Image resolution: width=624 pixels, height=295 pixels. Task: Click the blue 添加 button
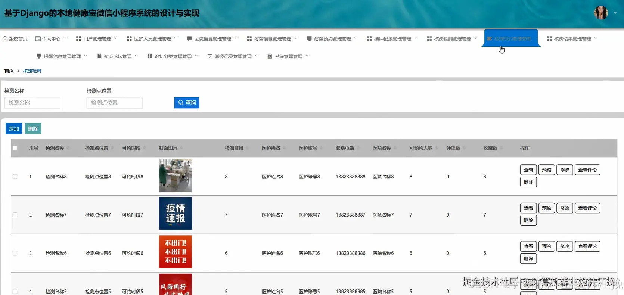tap(14, 129)
